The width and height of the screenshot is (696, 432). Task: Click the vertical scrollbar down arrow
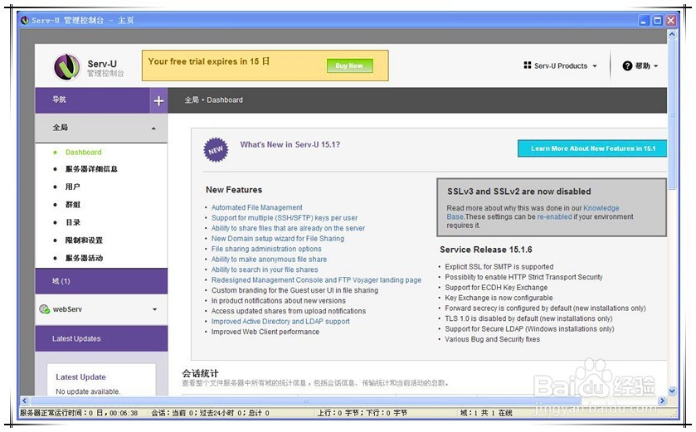(x=672, y=391)
